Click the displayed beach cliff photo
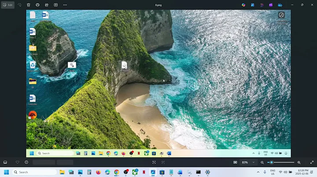The width and height of the screenshot is (317, 177). (x=158, y=84)
